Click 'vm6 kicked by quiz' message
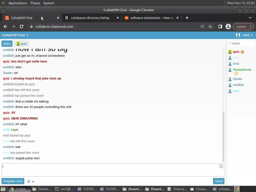Image resolution: width=256 pixels, height=192 pixels. 17,135
